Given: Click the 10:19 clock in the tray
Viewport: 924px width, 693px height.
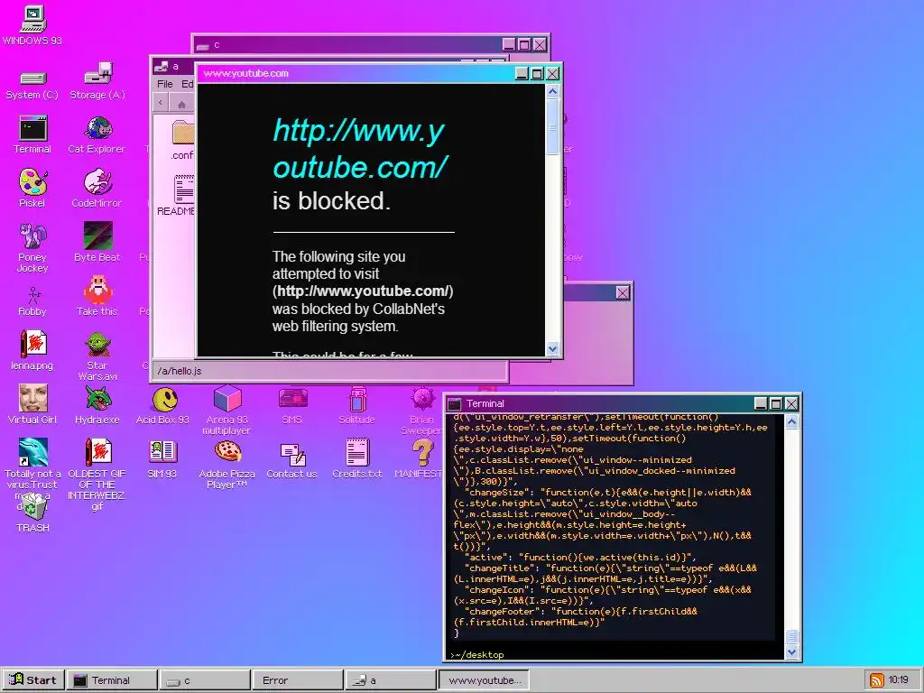Looking at the screenshot, I should pyautogui.click(x=898, y=679).
